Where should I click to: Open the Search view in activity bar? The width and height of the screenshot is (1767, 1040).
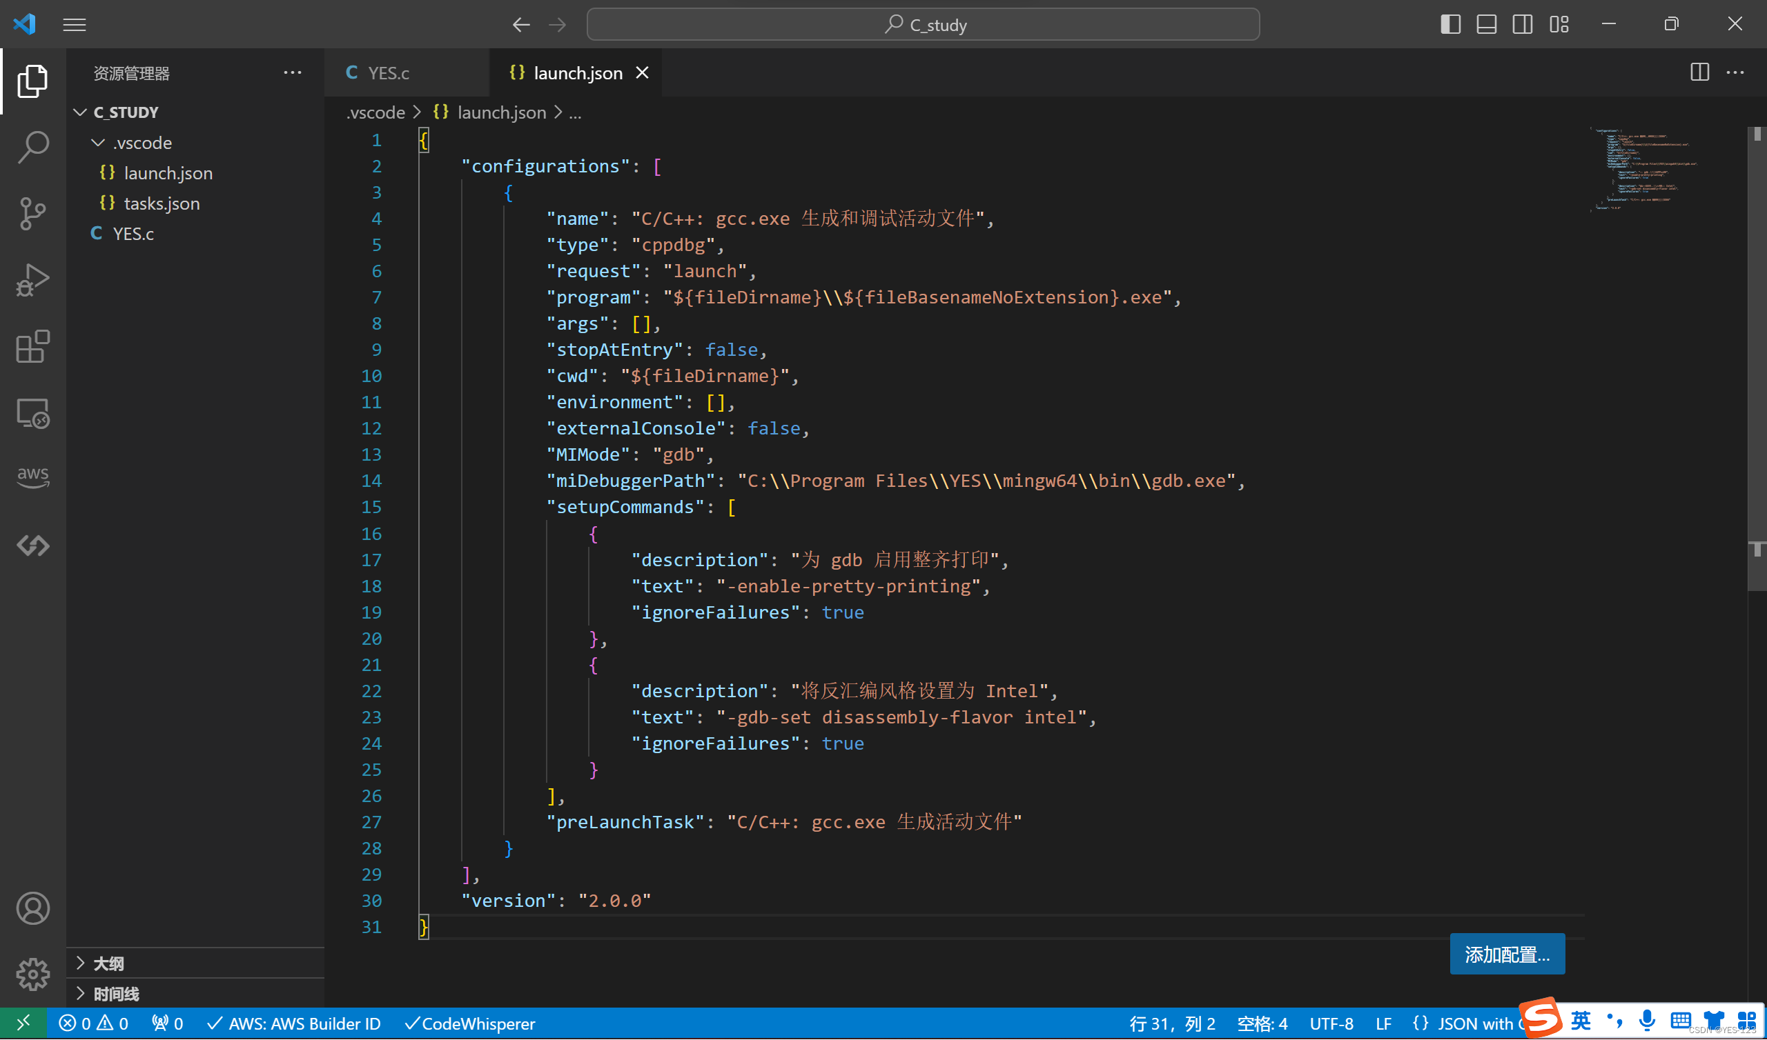tap(32, 147)
